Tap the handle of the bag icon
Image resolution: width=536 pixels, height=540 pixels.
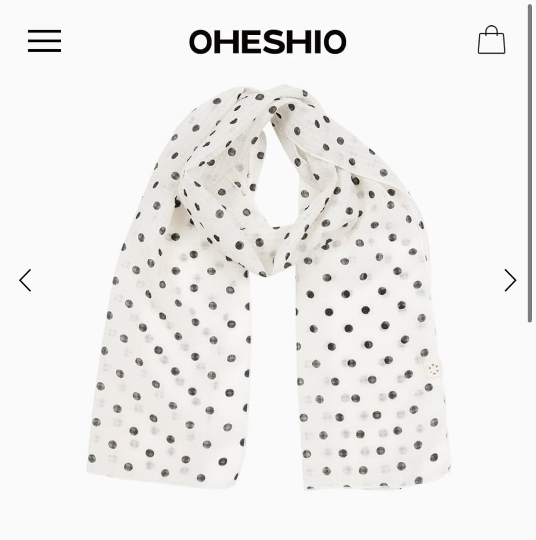pyautogui.click(x=492, y=30)
